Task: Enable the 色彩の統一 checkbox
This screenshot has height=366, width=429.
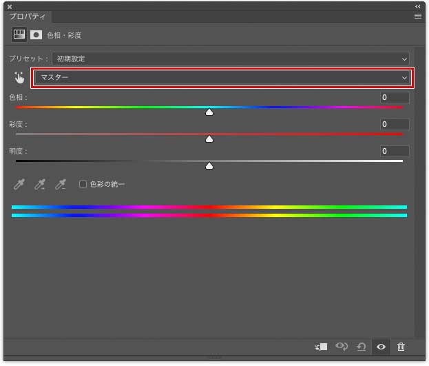Action: [x=83, y=184]
